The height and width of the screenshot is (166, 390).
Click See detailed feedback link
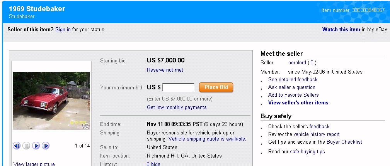click(293, 79)
